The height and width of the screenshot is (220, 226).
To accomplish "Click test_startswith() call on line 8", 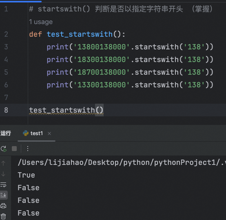I will click(66, 110).
